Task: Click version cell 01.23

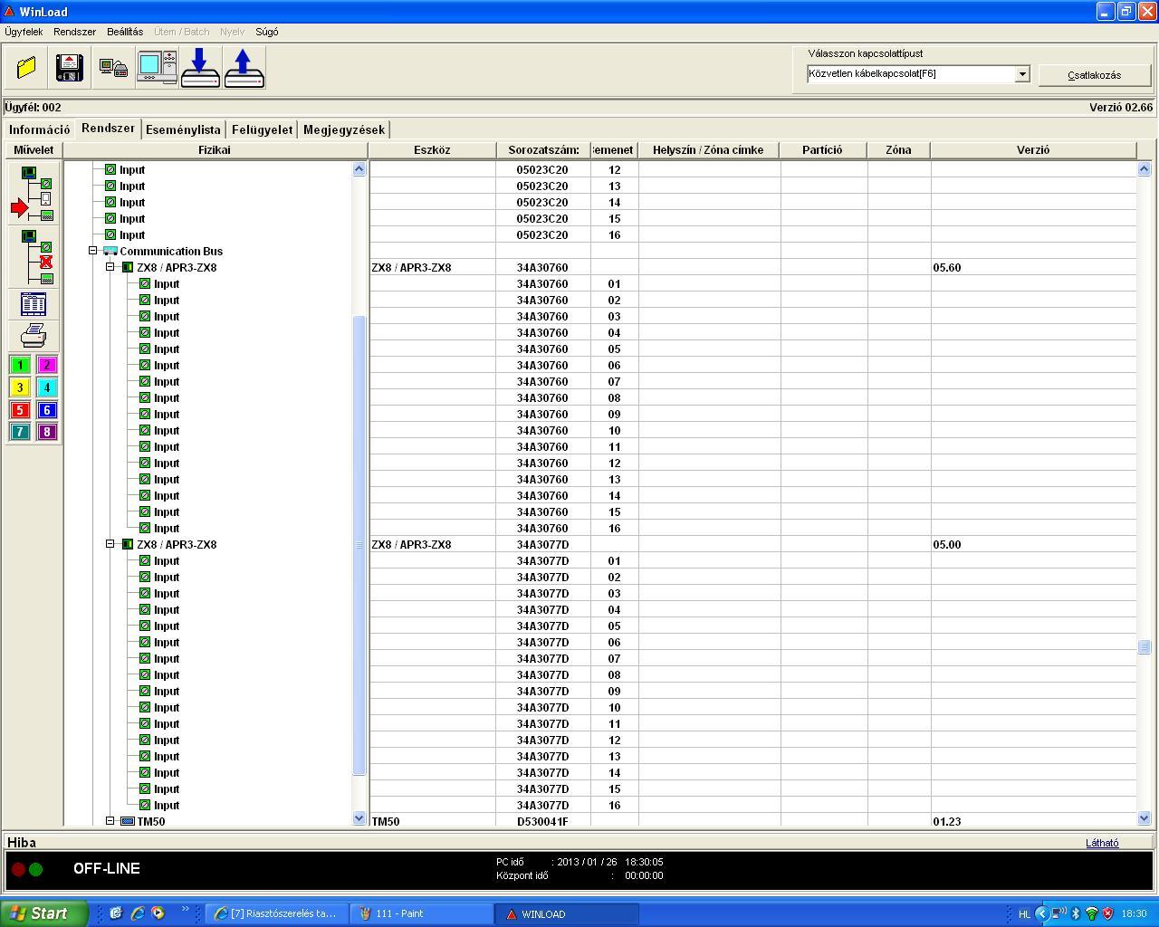Action: (x=1033, y=821)
